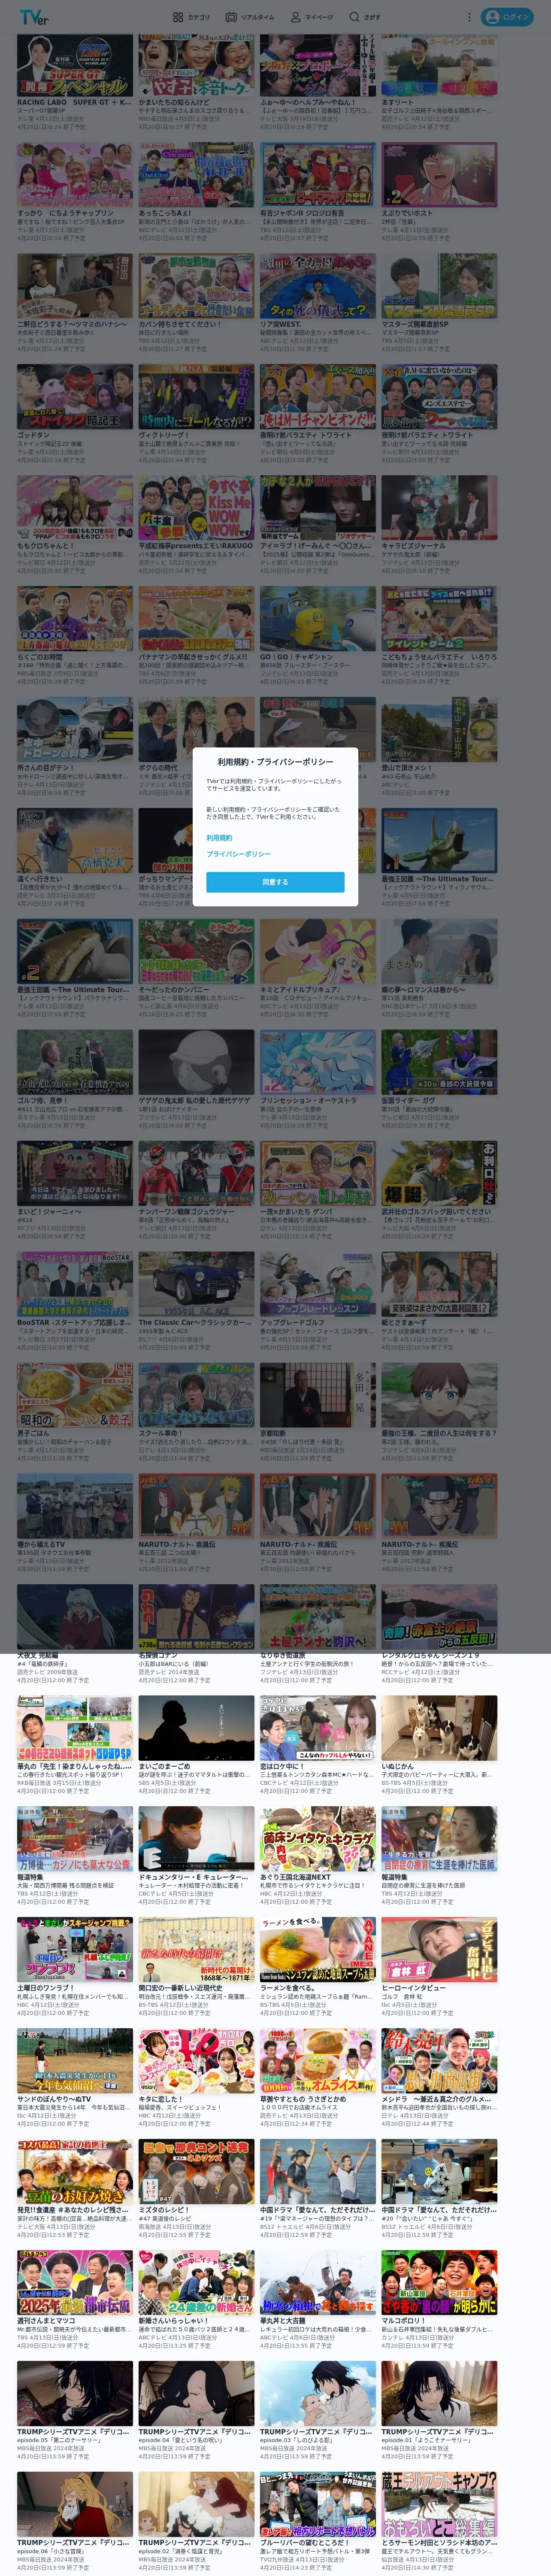Open the ミズタのレシピ! thumbnail
The height and width of the screenshot is (2576, 551).
point(196,2173)
